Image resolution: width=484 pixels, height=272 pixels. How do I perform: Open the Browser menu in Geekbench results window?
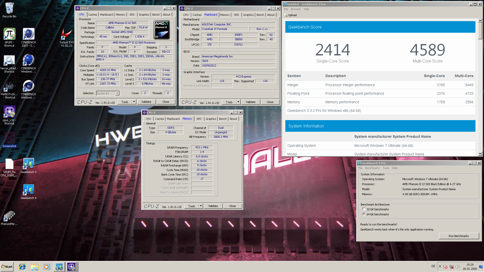tap(296, 9)
